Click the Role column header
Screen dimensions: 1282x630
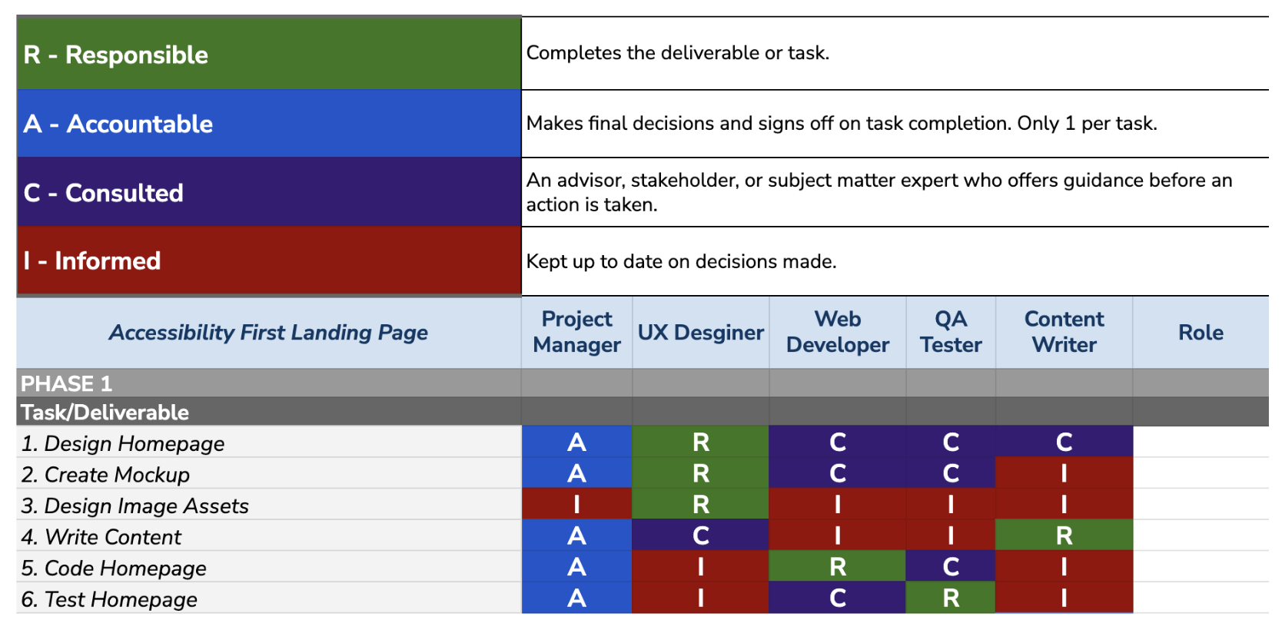tap(1201, 332)
